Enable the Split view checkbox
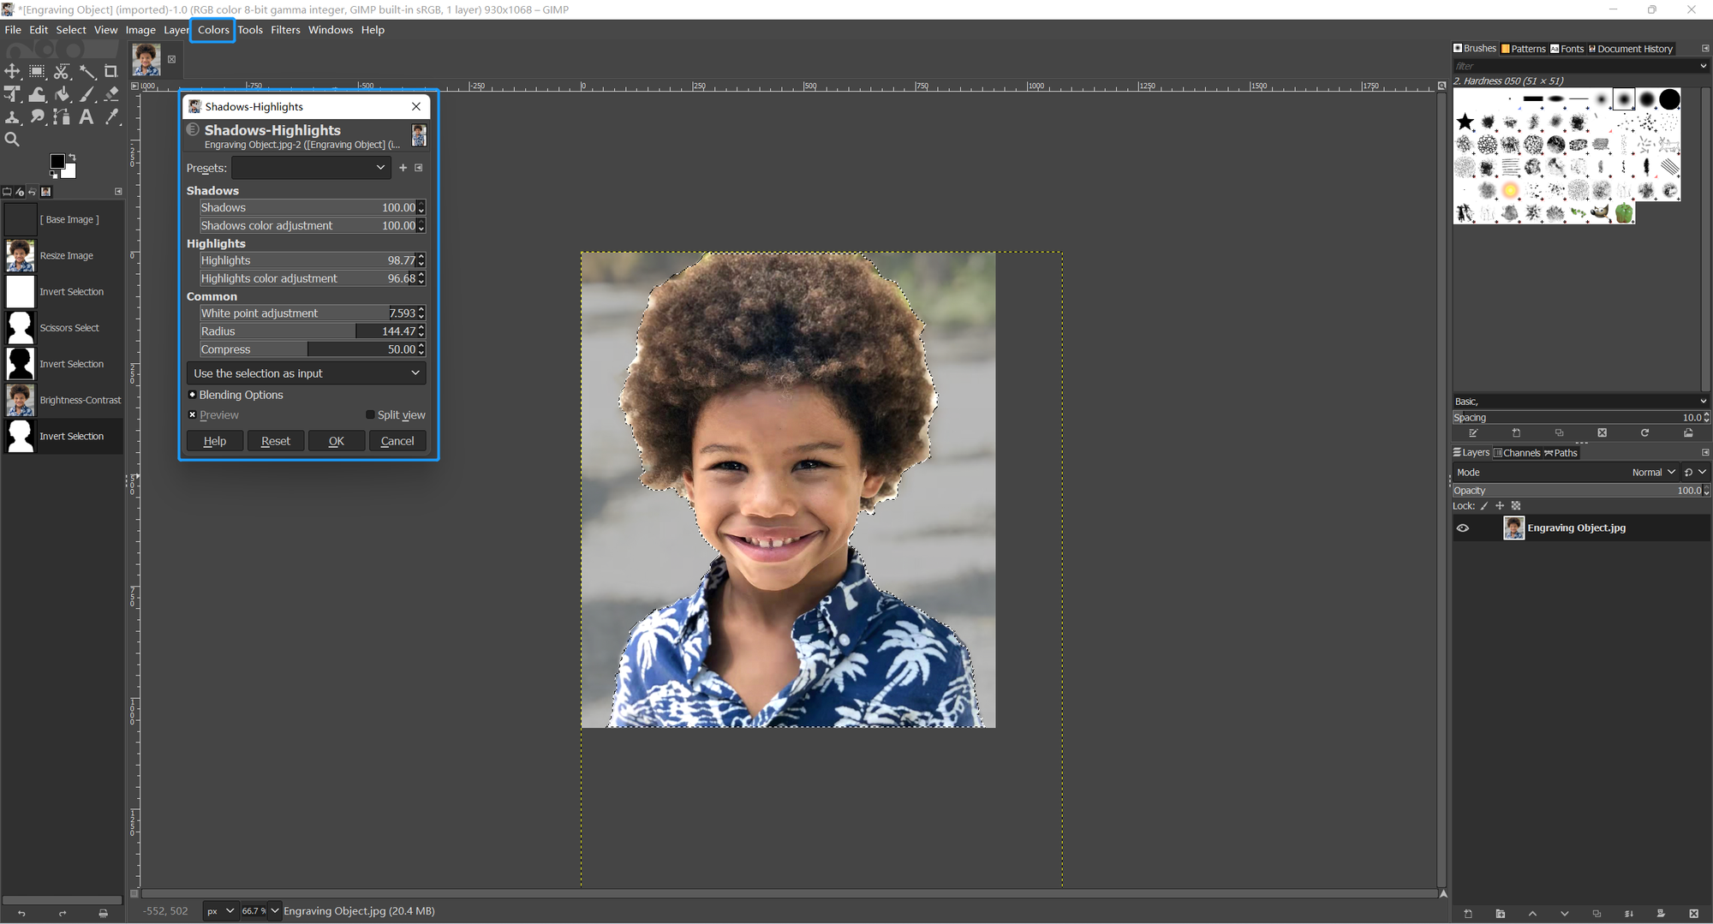This screenshot has width=1713, height=924. 370,415
